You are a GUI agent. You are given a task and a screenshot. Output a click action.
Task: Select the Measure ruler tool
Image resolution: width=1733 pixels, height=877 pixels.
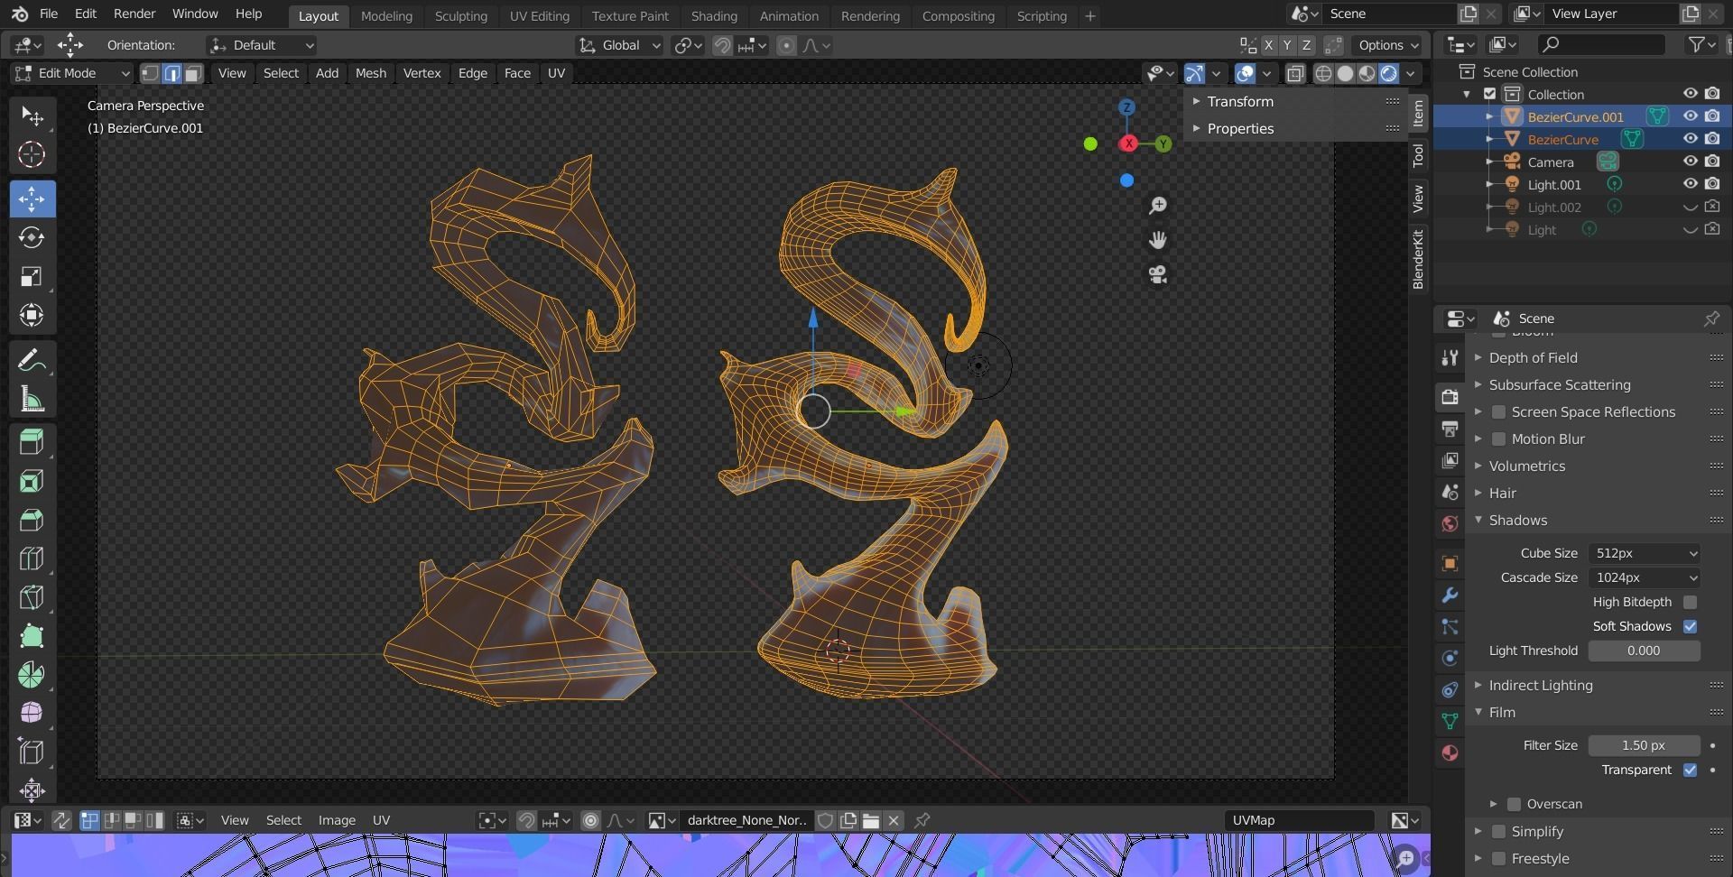[x=32, y=400]
